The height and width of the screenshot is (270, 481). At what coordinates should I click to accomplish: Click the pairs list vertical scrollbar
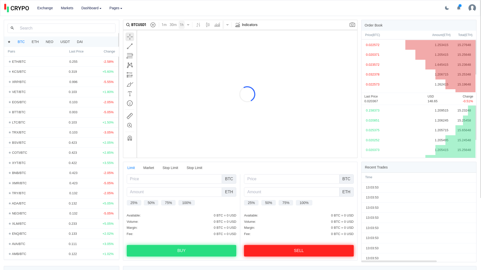(118, 138)
